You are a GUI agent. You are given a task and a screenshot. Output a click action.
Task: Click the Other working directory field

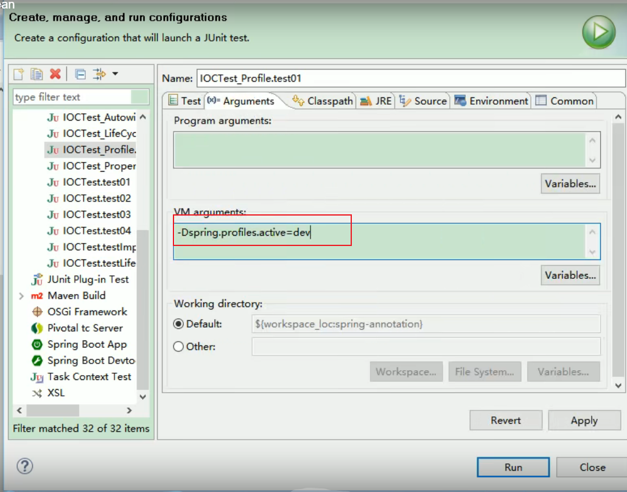[426, 346]
